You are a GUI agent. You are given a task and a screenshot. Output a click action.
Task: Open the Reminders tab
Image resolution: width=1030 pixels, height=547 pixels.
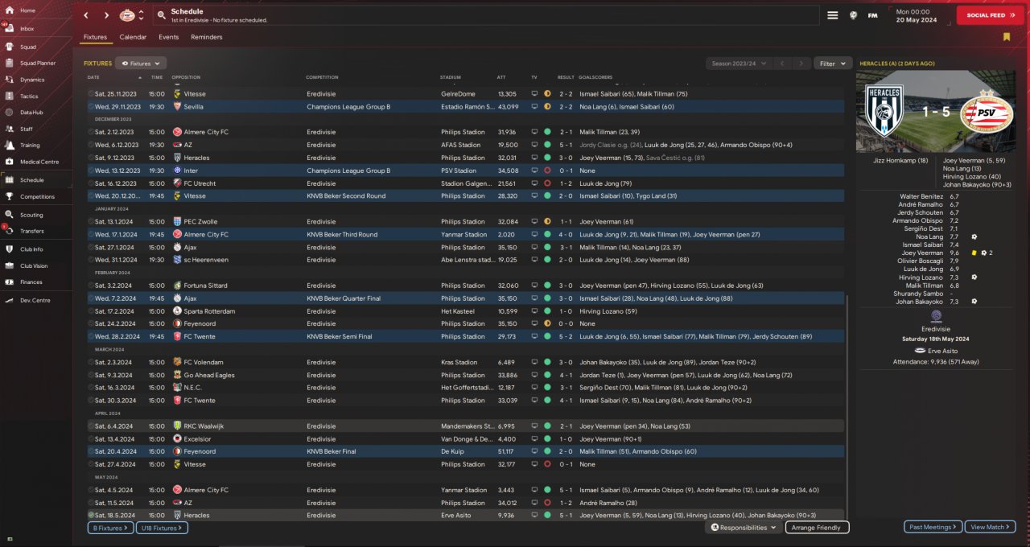pyautogui.click(x=206, y=37)
